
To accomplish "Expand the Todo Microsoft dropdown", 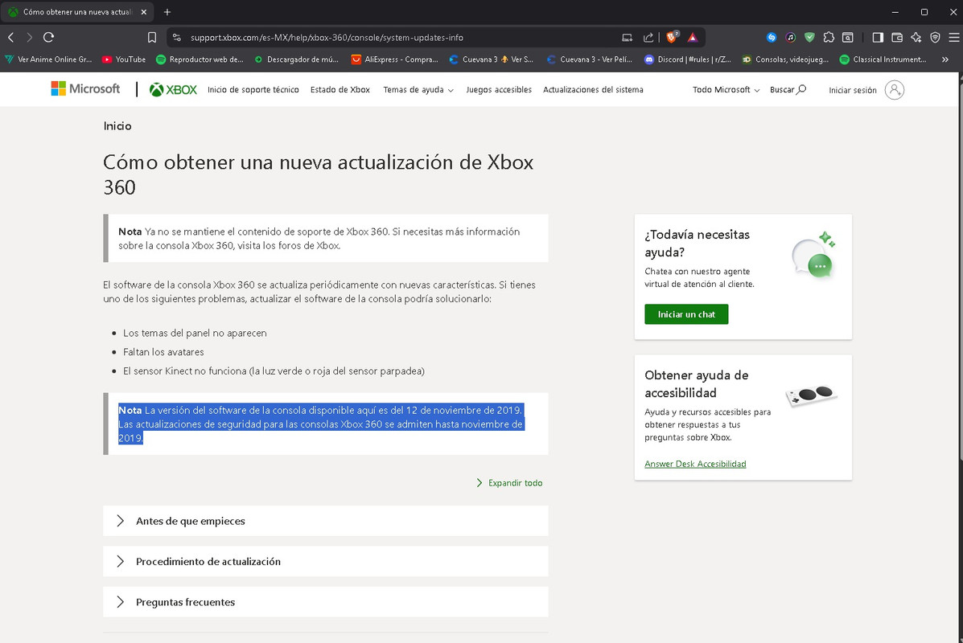I will [x=726, y=89].
